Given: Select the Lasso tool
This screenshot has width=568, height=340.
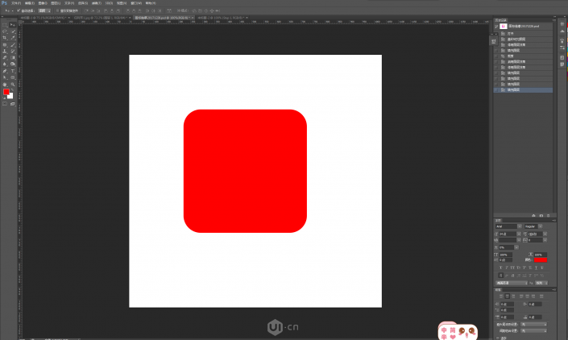Looking at the screenshot, I should (x=5, y=31).
